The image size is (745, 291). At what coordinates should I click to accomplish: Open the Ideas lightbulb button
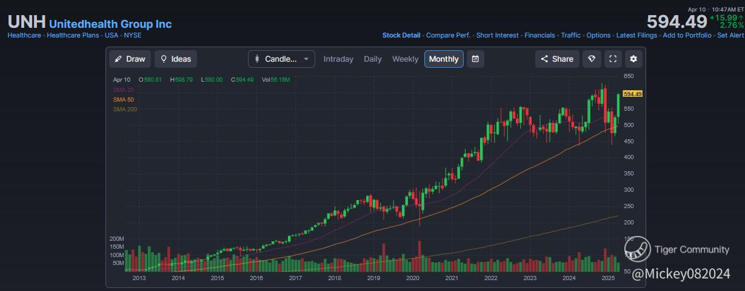coord(175,59)
